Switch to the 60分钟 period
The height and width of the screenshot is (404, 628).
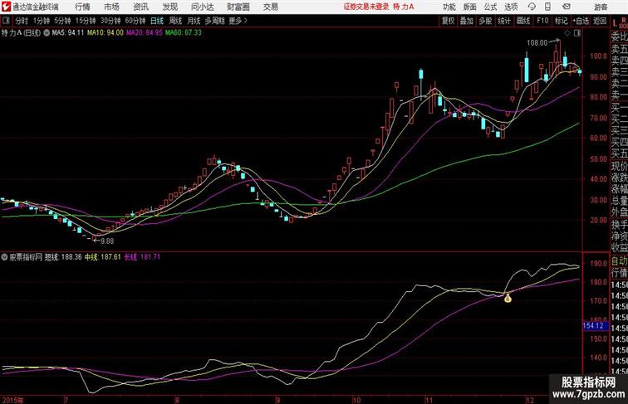pos(135,21)
